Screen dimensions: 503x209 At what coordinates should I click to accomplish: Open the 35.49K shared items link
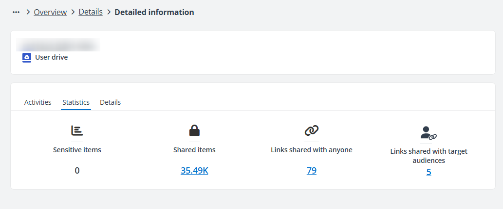194,170
